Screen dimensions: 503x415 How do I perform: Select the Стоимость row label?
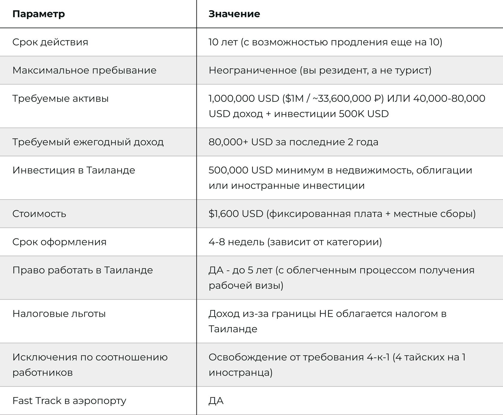tap(39, 214)
